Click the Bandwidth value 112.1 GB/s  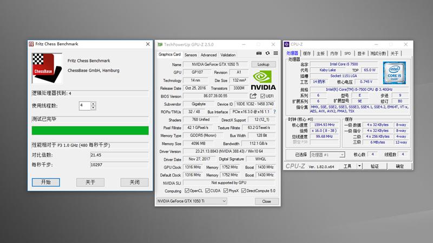click(x=259, y=143)
